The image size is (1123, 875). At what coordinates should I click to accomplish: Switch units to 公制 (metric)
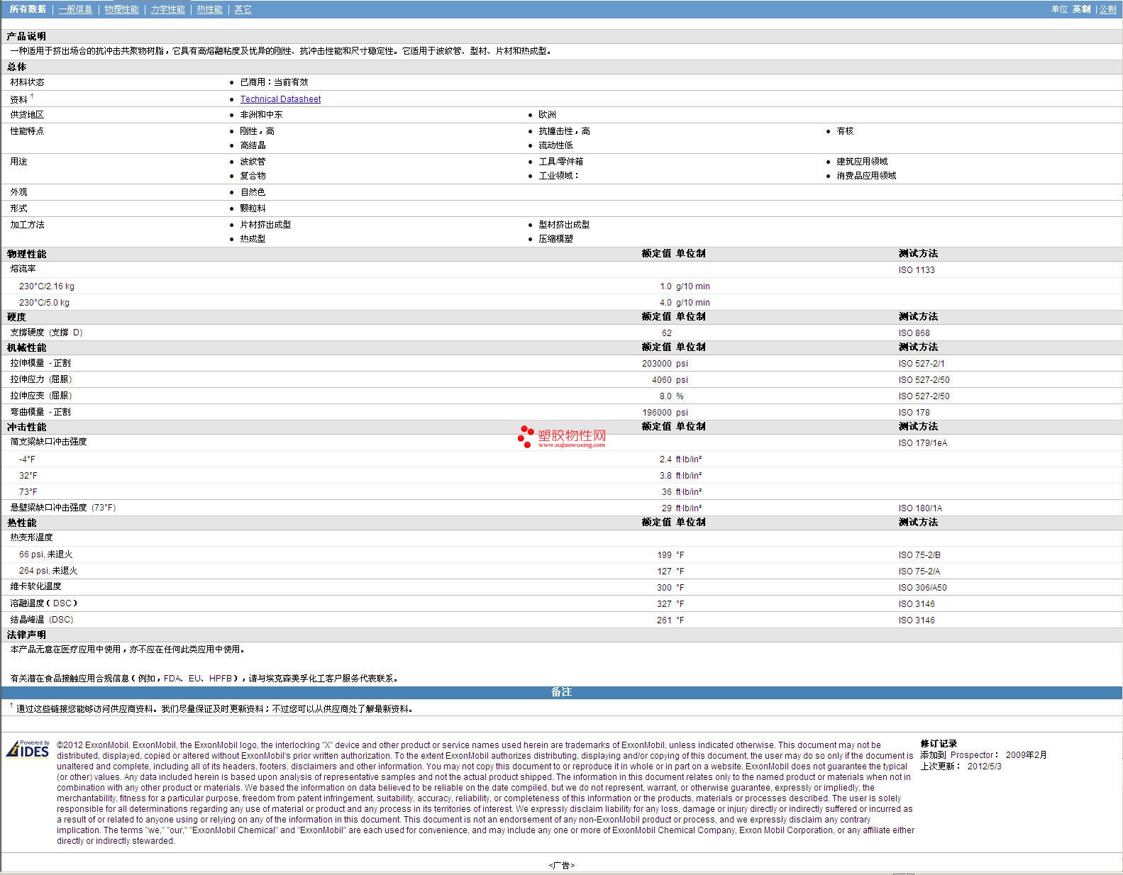click(x=1107, y=9)
